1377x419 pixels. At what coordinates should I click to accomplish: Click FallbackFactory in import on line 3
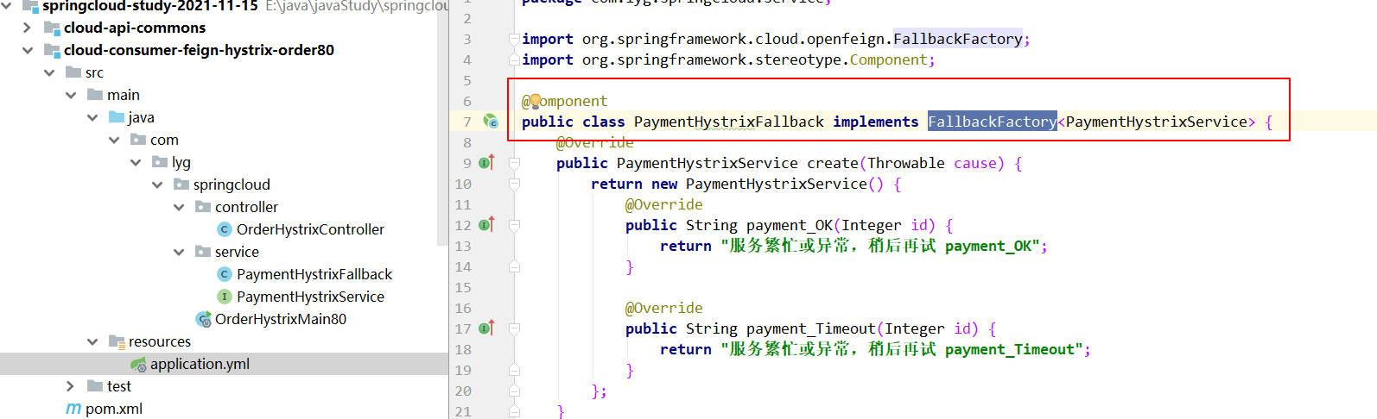[958, 39]
